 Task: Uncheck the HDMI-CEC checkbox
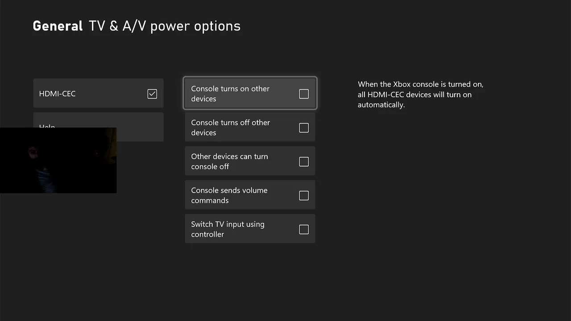pyautogui.click(x=152, y=94)
